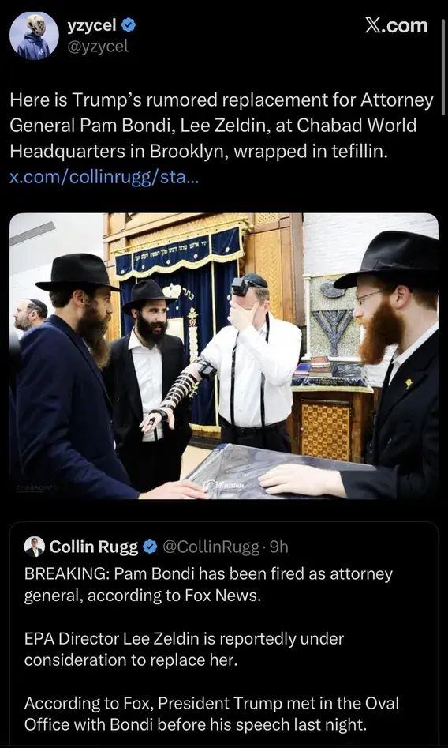448x748 pixels.
Task: Click Collin Rugg's small avatar
Action: click(x=35, y=547)
